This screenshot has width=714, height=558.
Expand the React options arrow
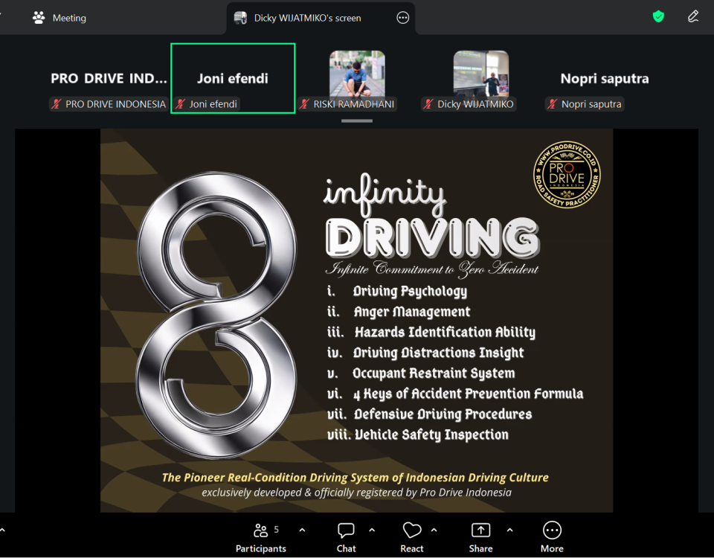[x=434, y=530]
